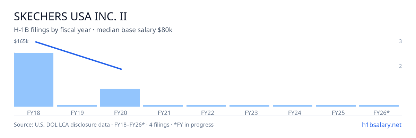The height and width of the screenshot is (138, 416).
Task: Click the FY20 axis label
Action: 120,112
